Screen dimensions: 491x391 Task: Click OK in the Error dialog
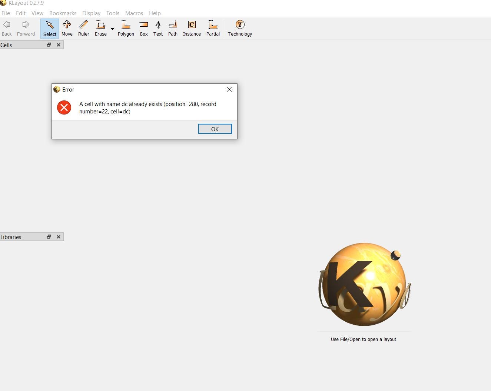[215, 129]
